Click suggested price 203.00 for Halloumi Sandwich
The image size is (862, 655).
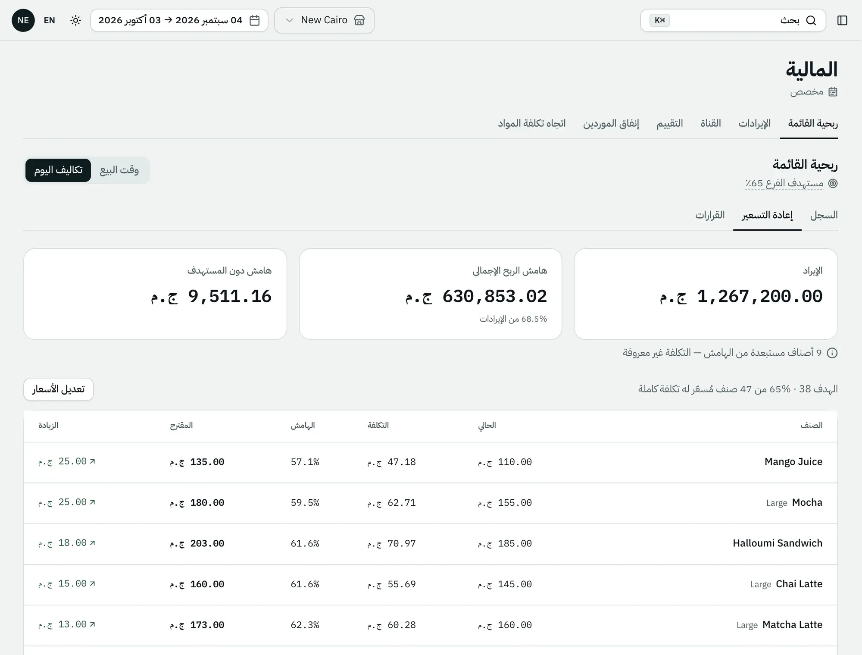click(197, 544)
